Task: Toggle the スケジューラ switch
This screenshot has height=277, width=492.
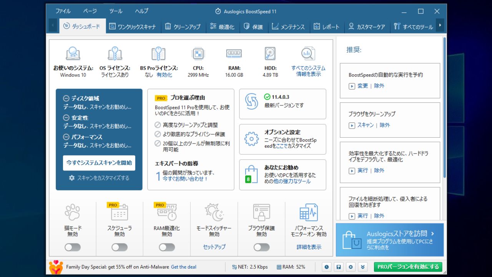Action: coord(120,247)
